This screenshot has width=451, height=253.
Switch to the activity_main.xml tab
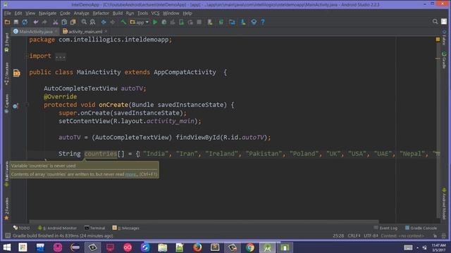tap(85, 32)
